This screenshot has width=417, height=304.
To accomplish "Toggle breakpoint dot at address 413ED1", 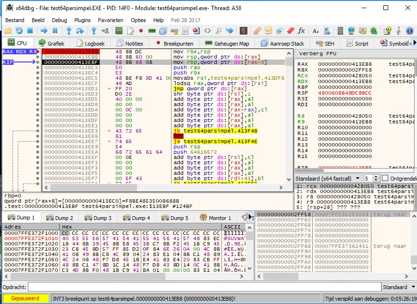I will (37, 89).
